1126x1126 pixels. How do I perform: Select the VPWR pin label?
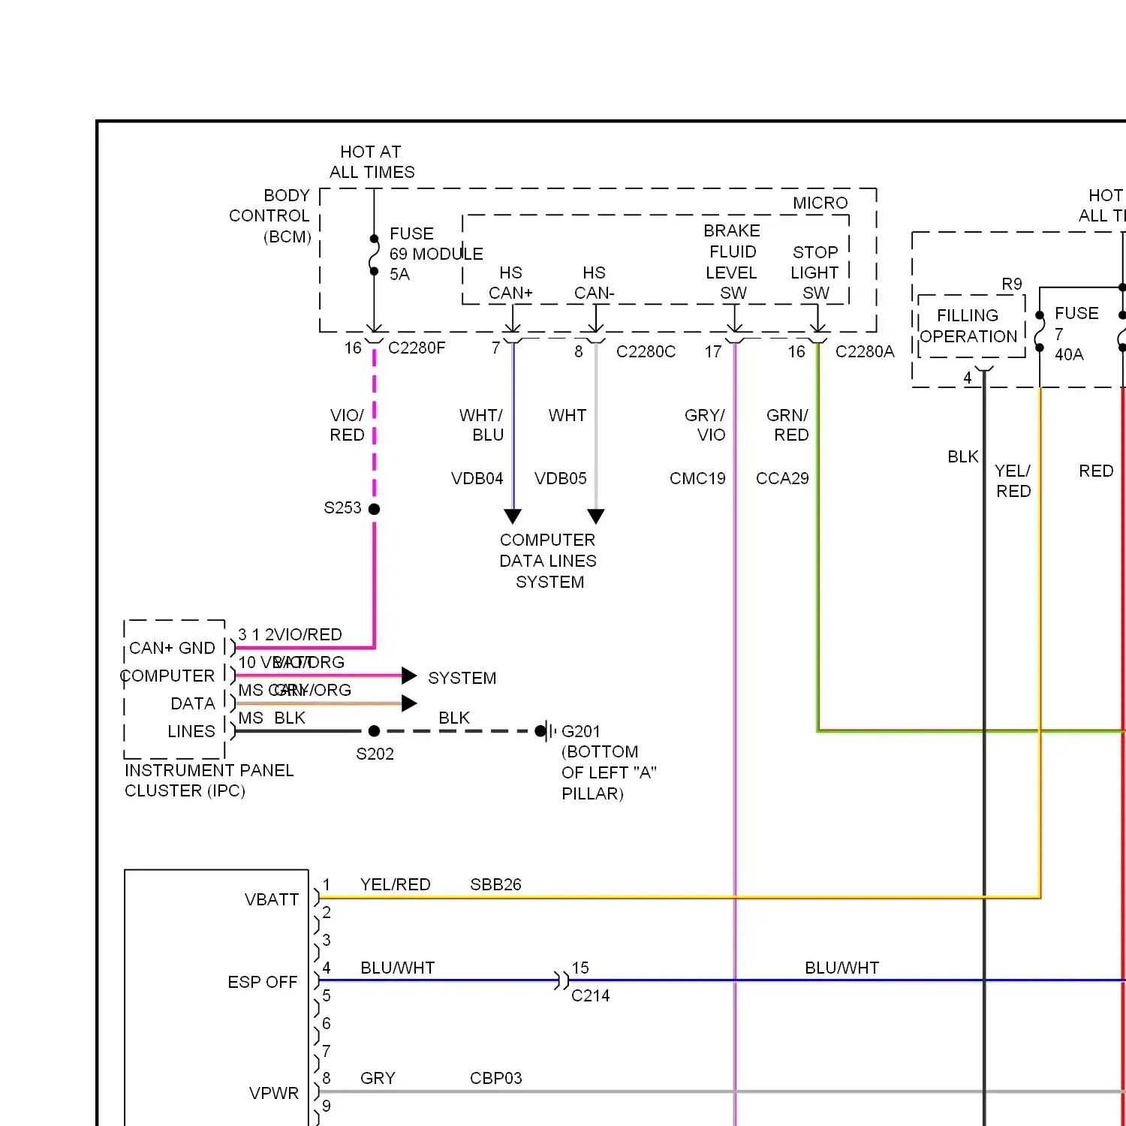click(274, 1094)
